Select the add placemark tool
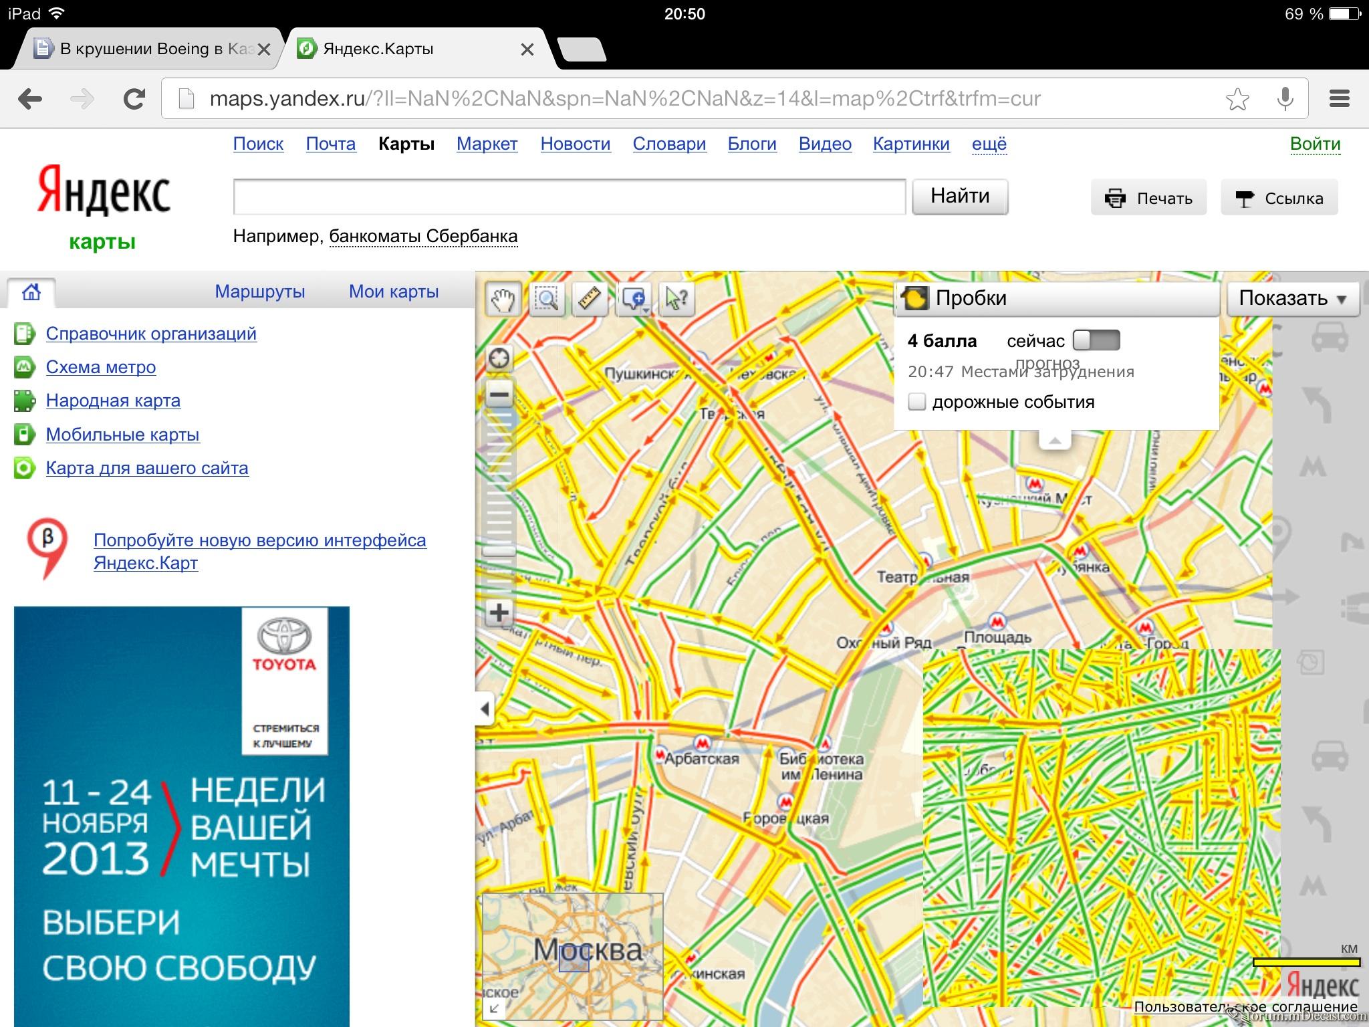The height and width of the screenshot is (1027, 1369). coord(633,299)
